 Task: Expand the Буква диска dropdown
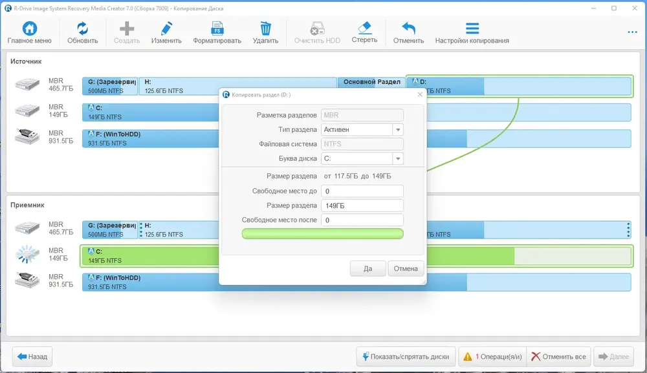coord(398,158)
